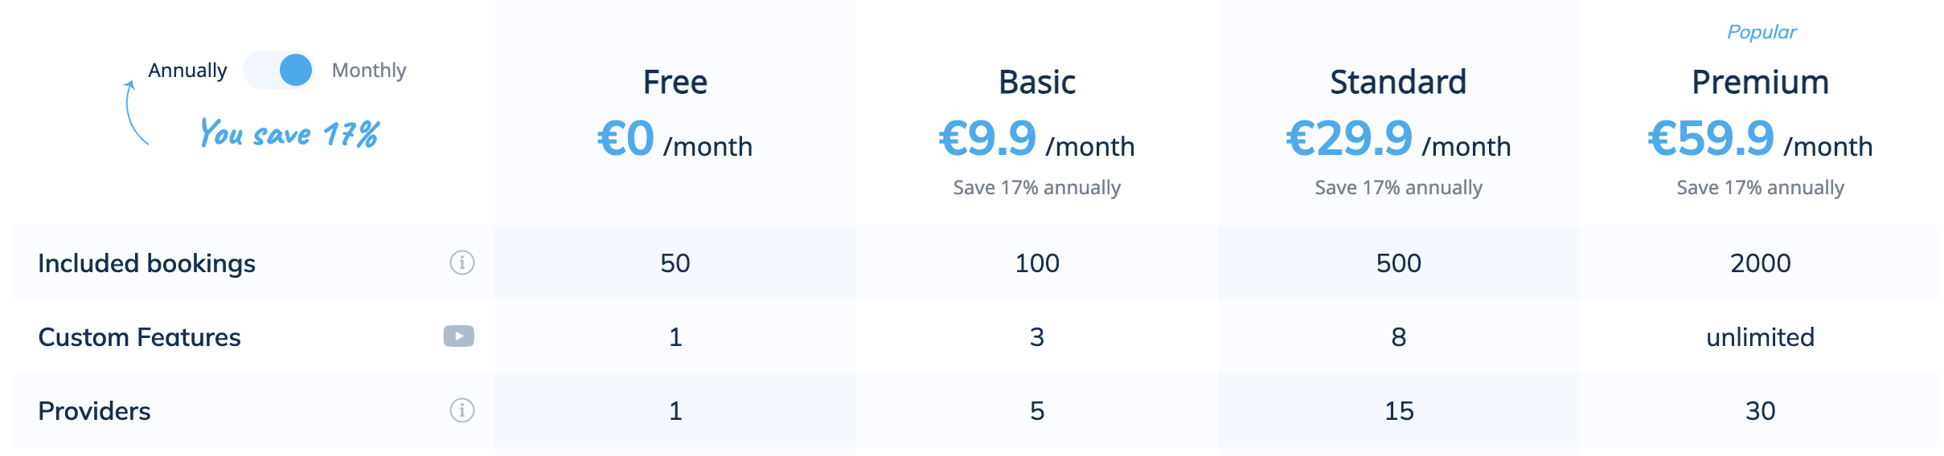The height and width of the screenshot is (456, 1944).
Task: Choose the Standard plan heading
Action: pyautogui.click(x=1398, y=83)
